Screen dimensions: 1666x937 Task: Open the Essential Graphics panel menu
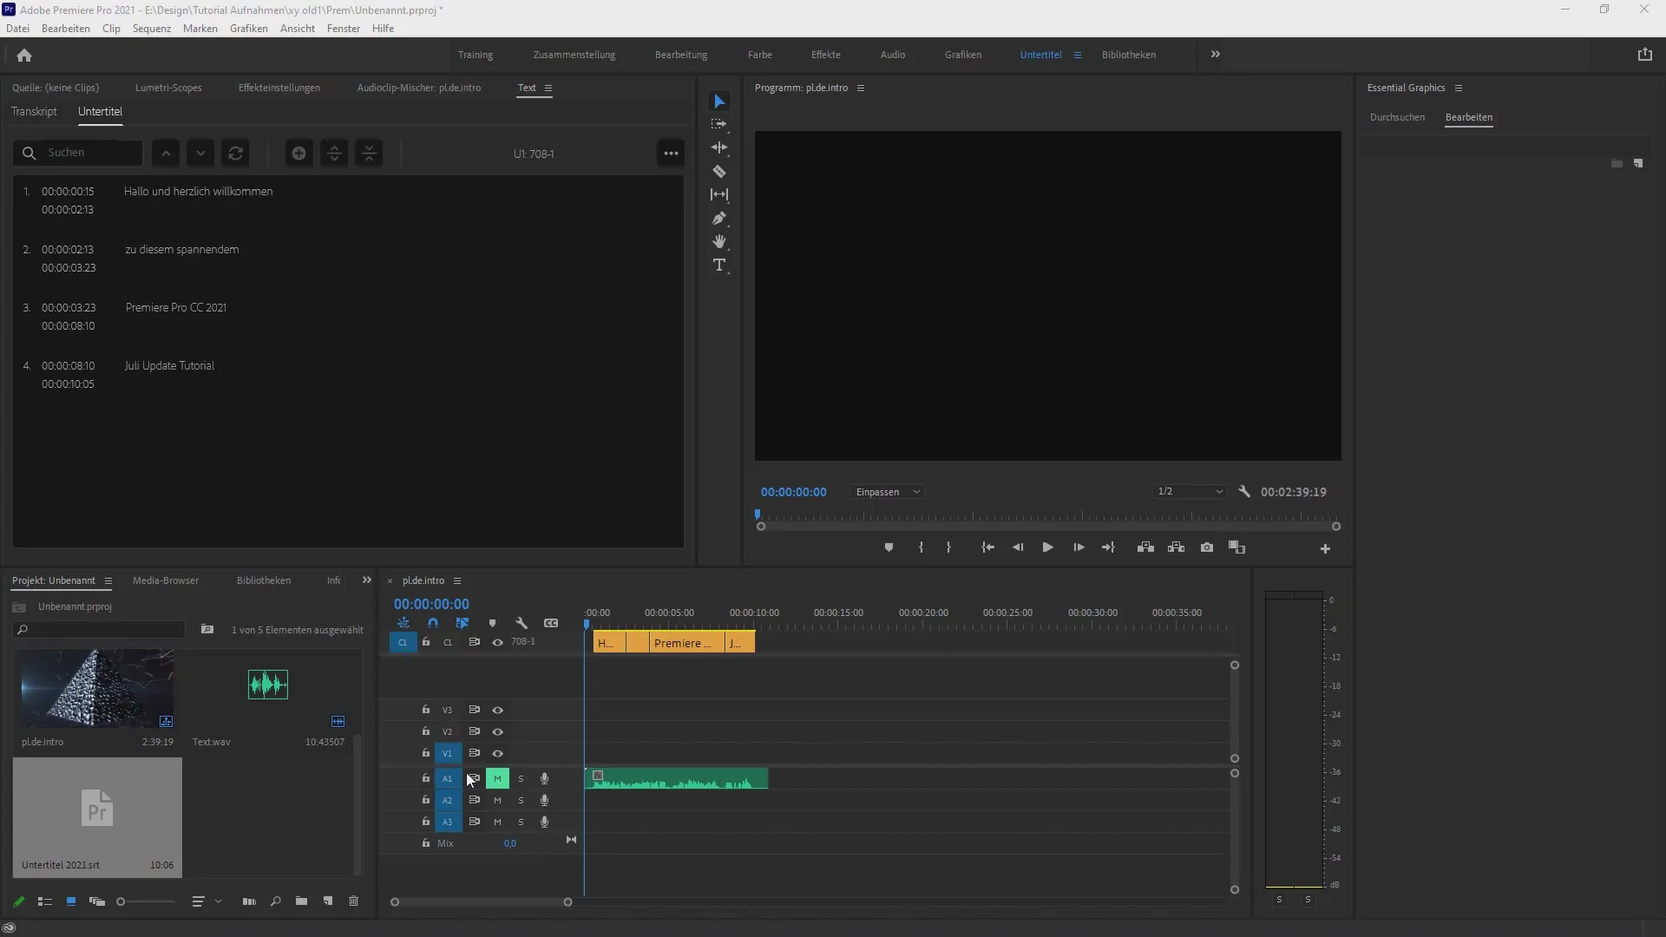pyautogui.click(x=1459, y=88)
